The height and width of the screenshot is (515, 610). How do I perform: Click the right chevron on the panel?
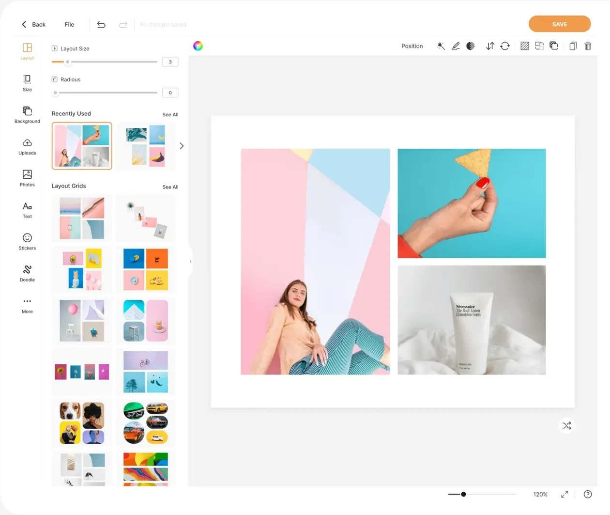(x=182, y=145)
